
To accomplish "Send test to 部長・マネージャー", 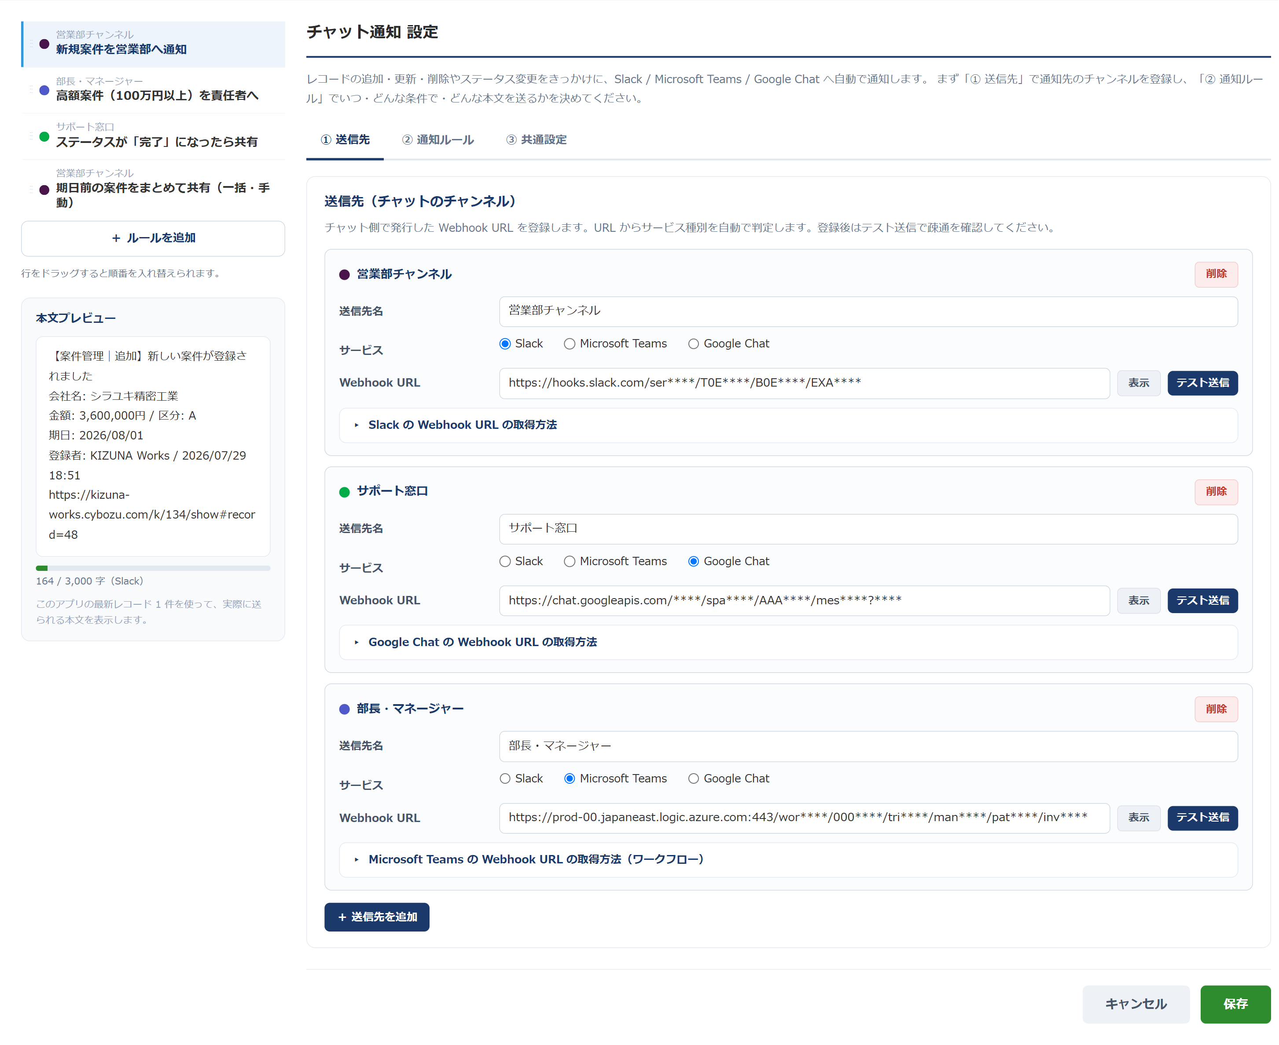I will [1202, 818].
